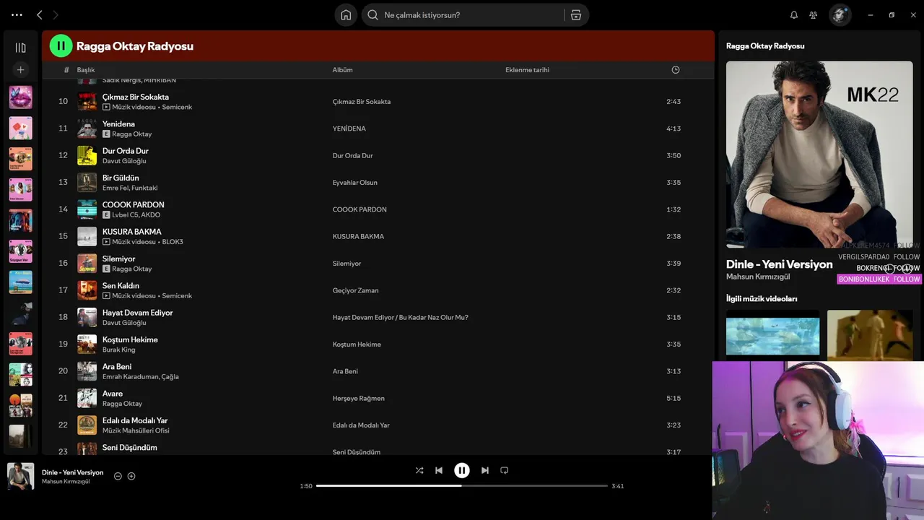Open "Ragga Oktay Radyosu" heading in right panel

click(765, 45)
